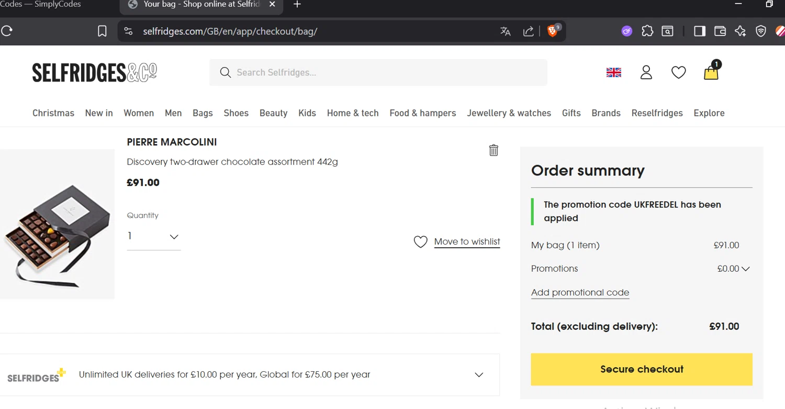Open the yellow shopping bag icon
The height and width of the screenshot is (409, 785).
(712, 71)
